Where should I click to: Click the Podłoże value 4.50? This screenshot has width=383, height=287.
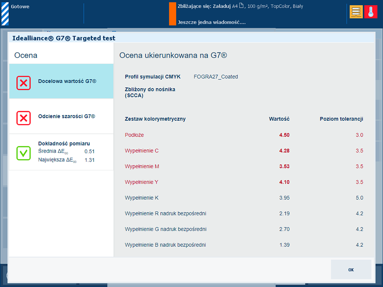click(x=284, y=135)
